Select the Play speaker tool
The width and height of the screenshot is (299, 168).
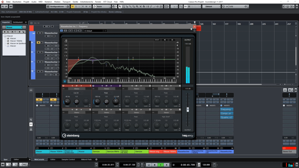coord(158,6)
